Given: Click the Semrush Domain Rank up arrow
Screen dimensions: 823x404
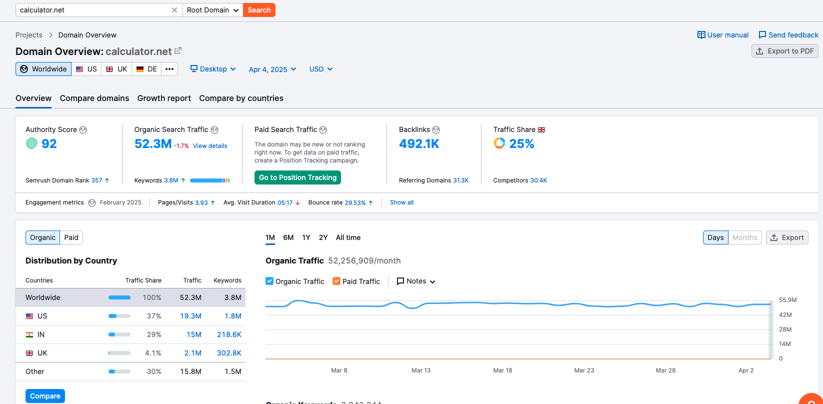Looking at the screenshot, I should (x=107, y=180).
